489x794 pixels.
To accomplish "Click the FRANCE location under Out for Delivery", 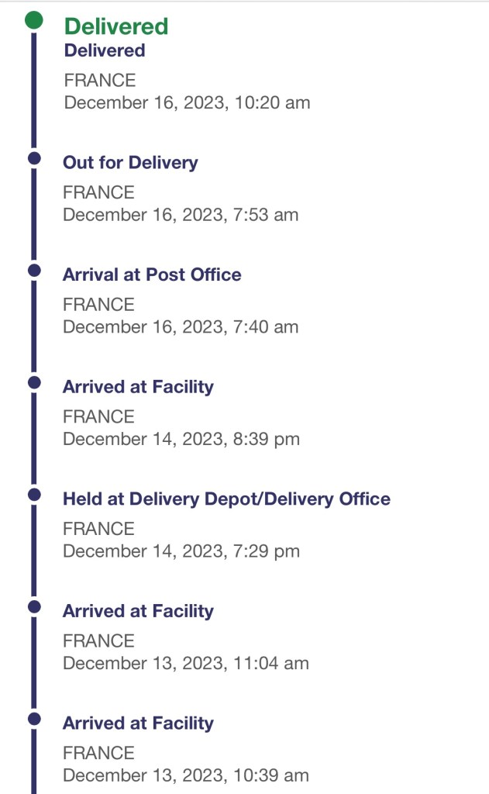I will pyautogui.click(x=98, y=192).
